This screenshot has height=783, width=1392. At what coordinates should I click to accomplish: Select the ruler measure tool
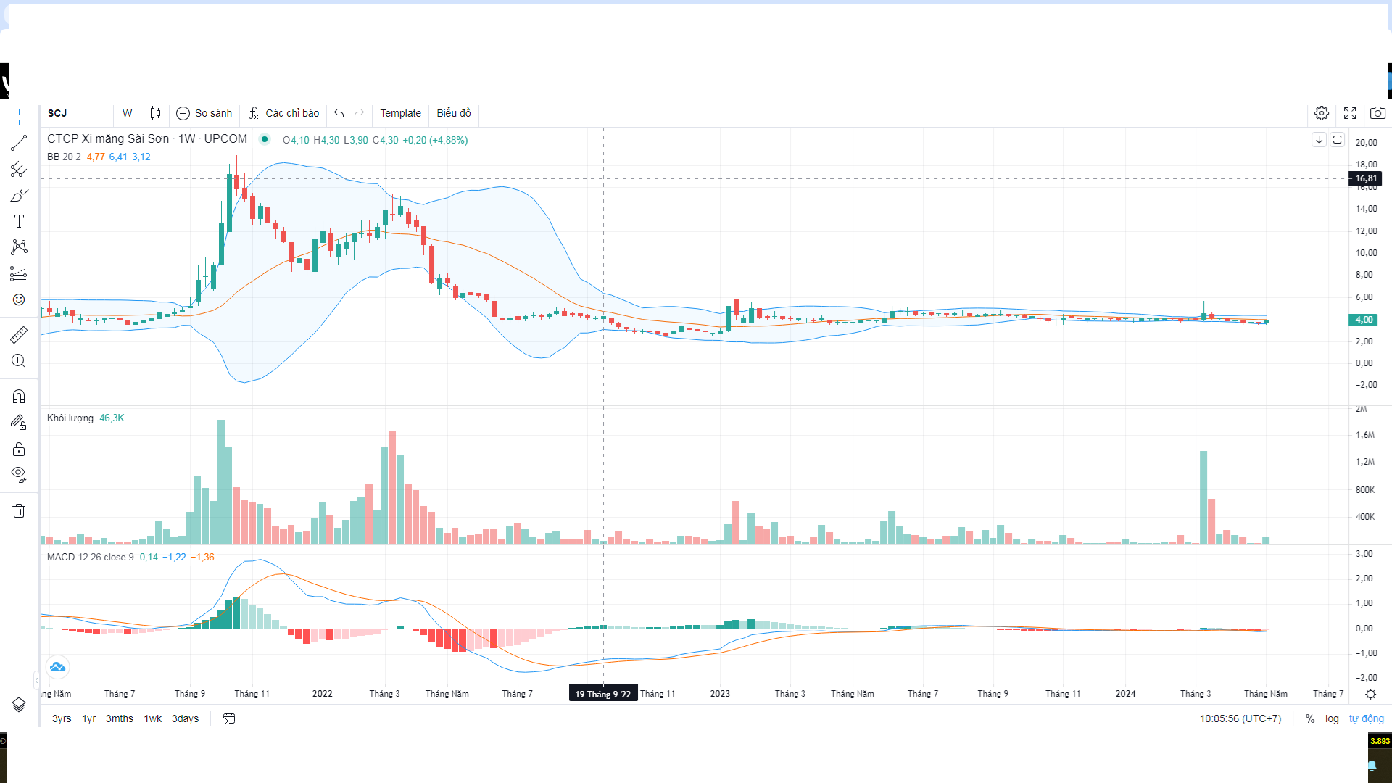coord(19,334)
